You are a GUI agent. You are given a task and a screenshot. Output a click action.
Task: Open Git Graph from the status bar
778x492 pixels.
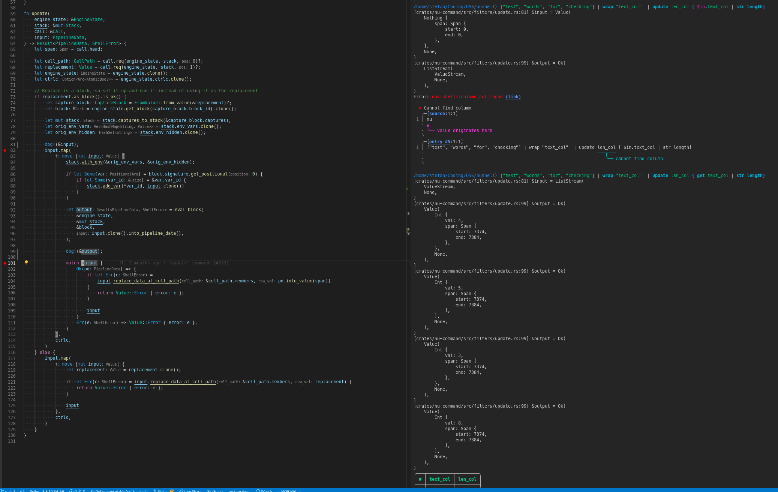pos(214,490)
